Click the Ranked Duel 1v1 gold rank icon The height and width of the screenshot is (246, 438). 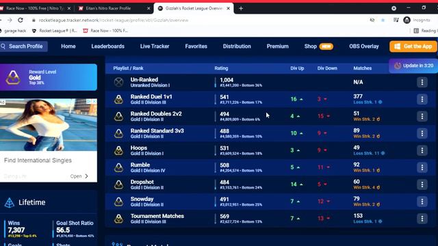pyautogui.click(x=118, y=99)
